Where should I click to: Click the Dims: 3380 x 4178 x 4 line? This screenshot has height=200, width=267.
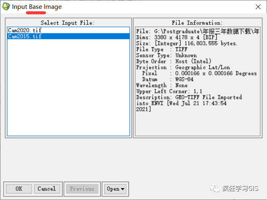coord(177,37)
